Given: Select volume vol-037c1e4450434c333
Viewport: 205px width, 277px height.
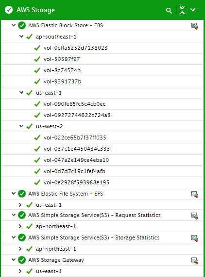Looking at the screenshot, I should [x=77, y=149].
